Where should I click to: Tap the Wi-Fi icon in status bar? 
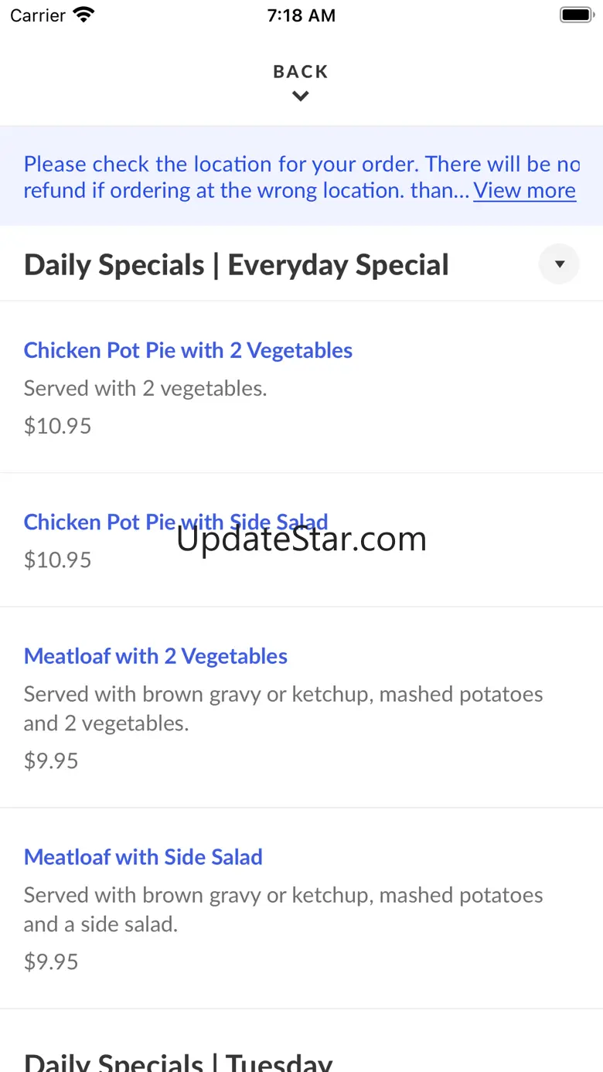tap(83, 15)
